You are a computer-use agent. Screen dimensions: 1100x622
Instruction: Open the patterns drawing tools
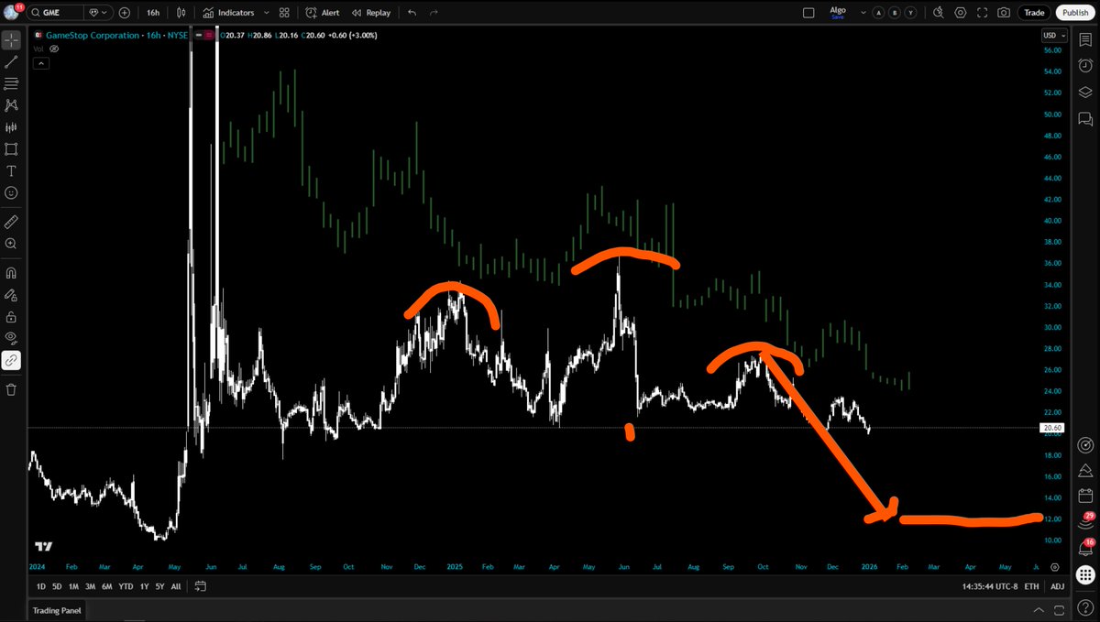pyautogui.click(x=11, y=105)
